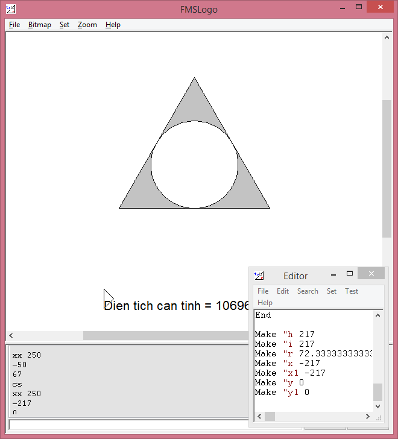Click the Editor vertical scrollbar down arrow
The height and width of the screenshot is (439, 398).
377,406
